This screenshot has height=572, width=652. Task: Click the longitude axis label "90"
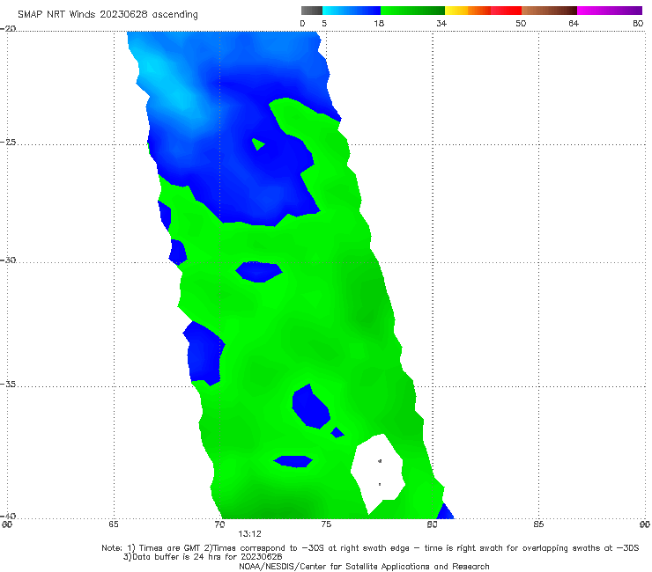coord(645,524)
